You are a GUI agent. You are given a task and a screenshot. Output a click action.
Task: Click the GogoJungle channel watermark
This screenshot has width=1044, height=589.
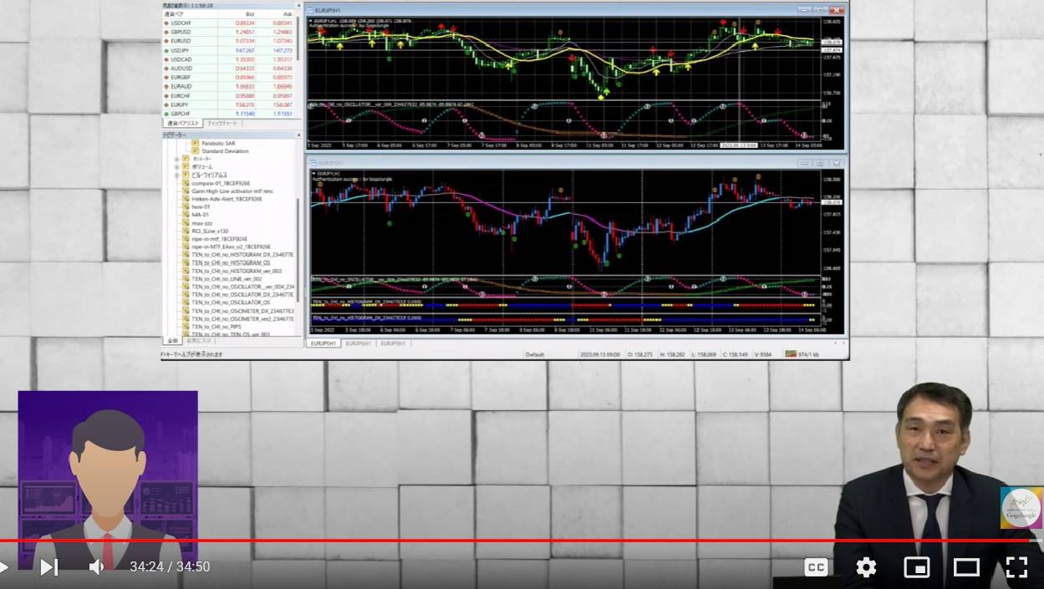1021,508
